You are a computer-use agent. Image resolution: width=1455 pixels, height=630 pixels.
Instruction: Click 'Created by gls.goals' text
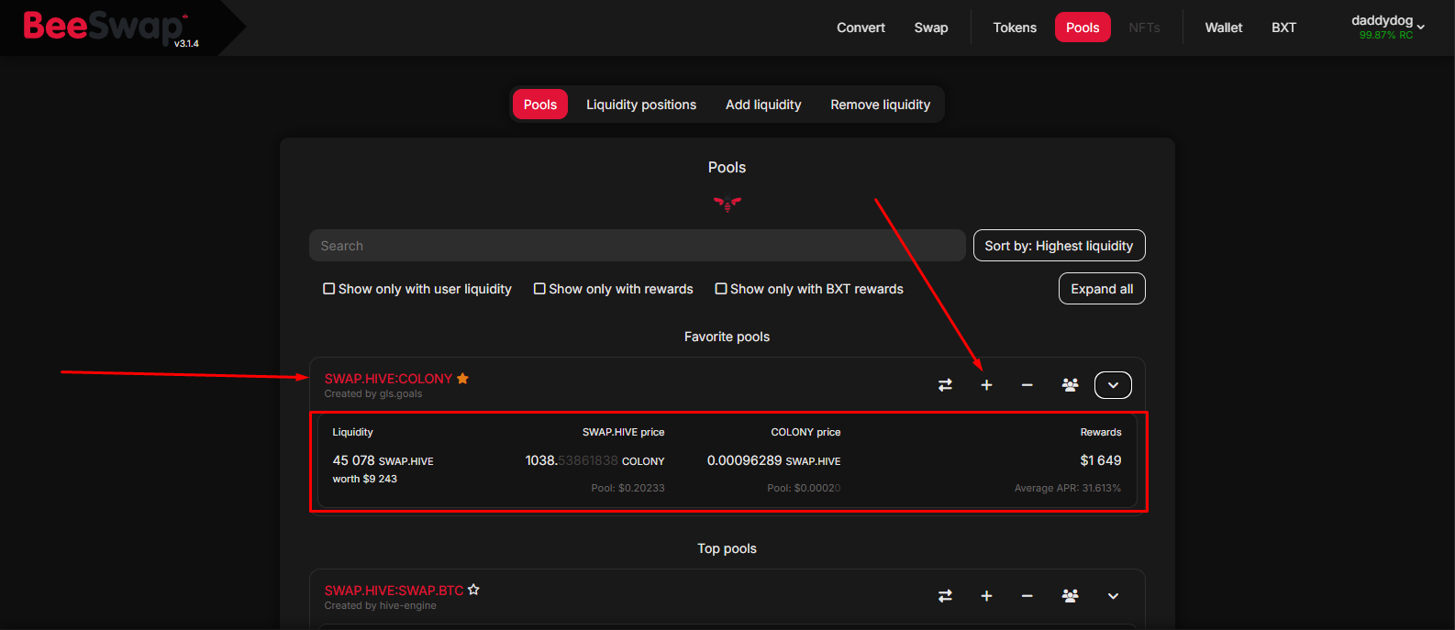point(373,394)
